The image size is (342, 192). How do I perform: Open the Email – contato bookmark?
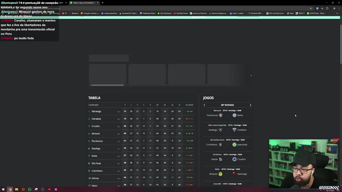(x=237, y=13)
